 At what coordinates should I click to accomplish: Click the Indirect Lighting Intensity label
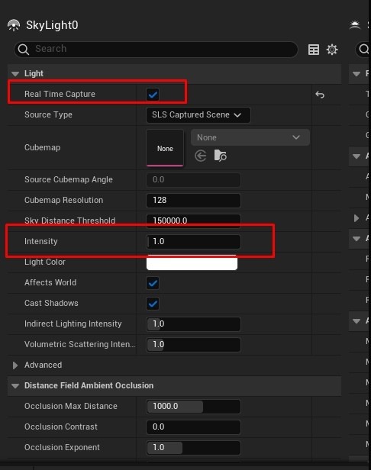73,324
